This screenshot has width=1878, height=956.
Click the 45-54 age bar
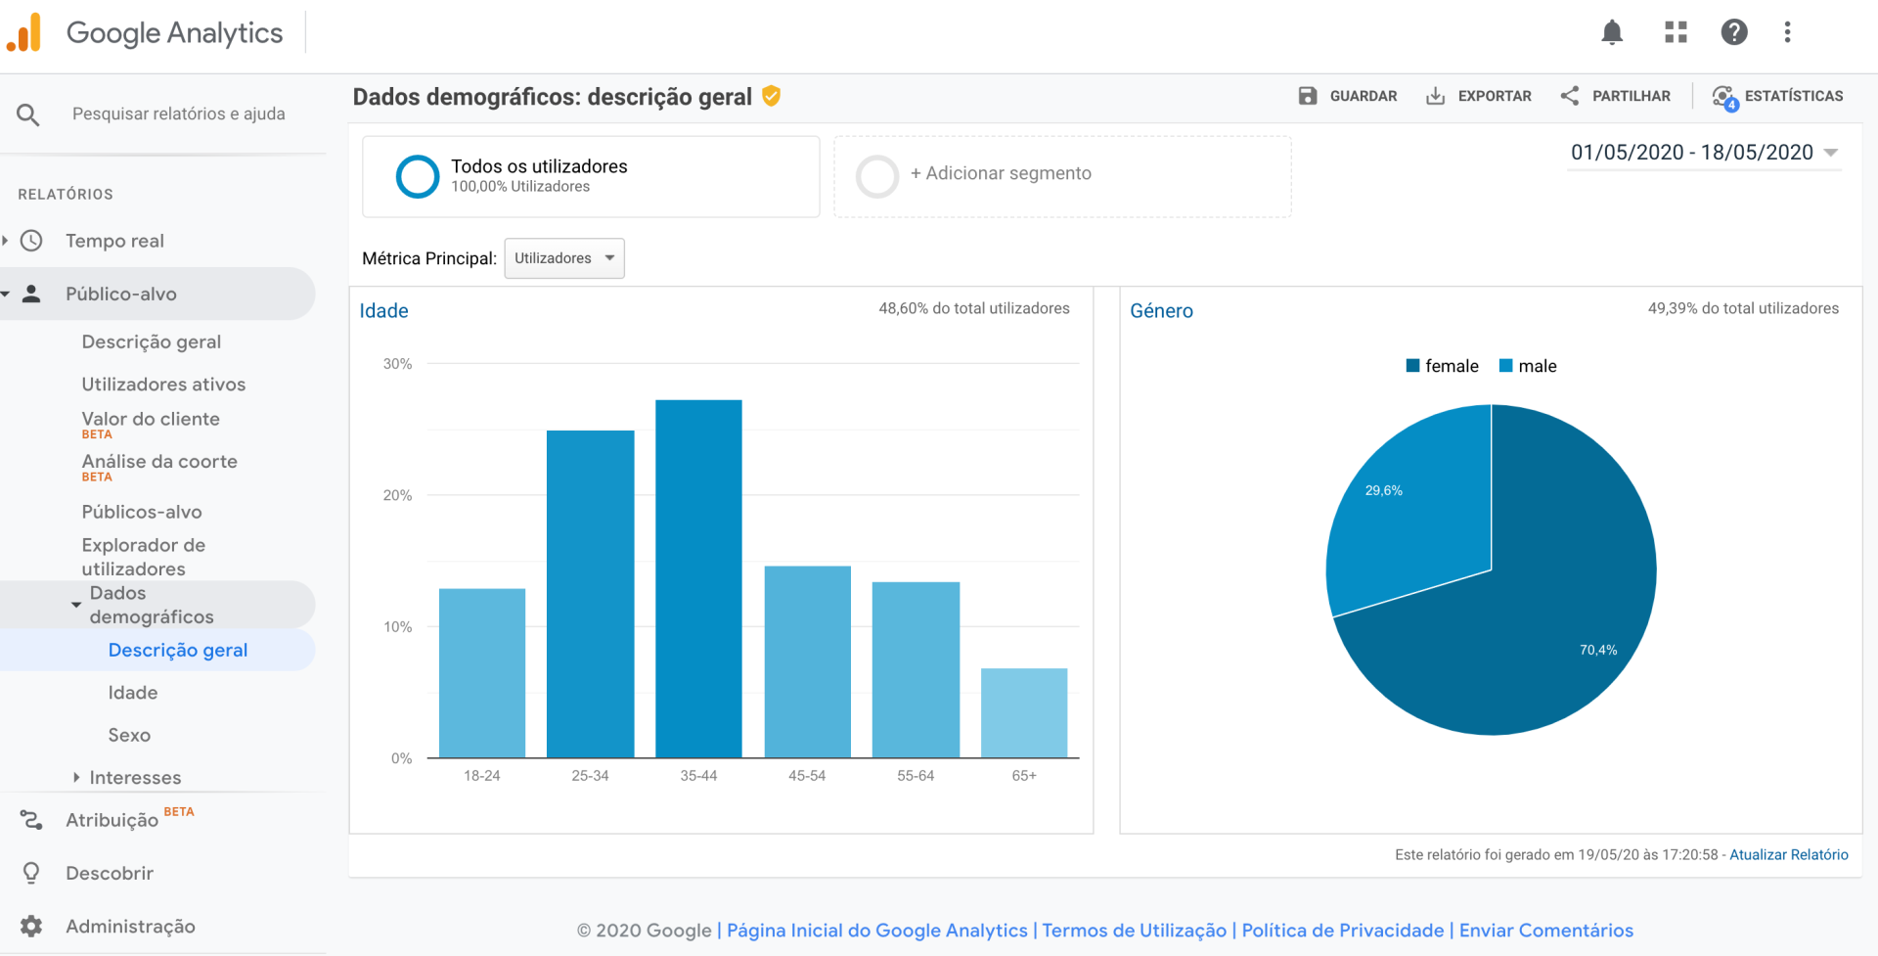click(x=808, y=661)
